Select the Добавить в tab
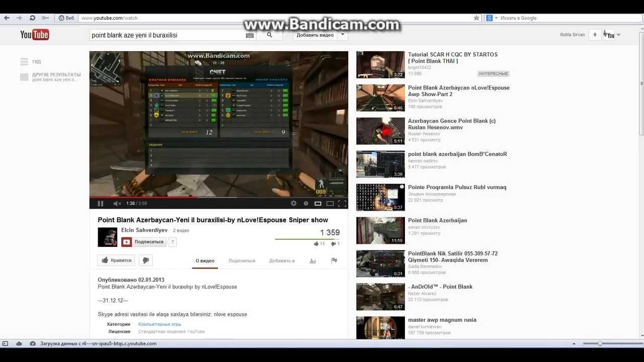The image size is (644, 362). 282,261
